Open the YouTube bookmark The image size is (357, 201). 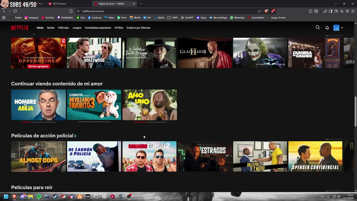coord(48,18)
